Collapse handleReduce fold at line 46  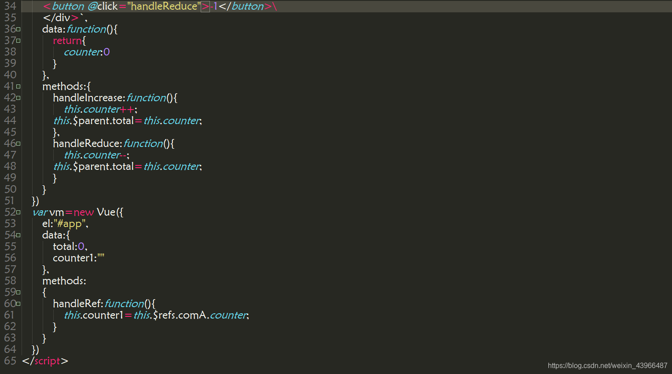click(18, 144)
